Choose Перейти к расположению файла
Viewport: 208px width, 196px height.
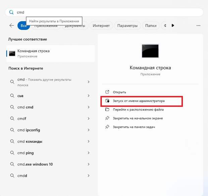(138, 110)
